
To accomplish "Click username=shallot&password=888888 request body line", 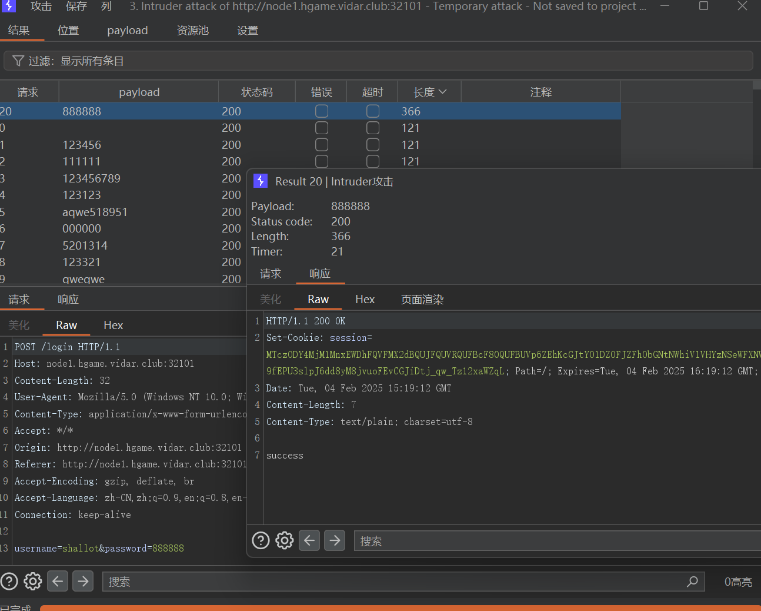I will (99, 548).
